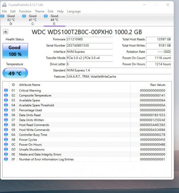The width and height of the screenshot is (179, 193).
Task: Select the Percentage Used attribute name
Action: (x=30, y=110)
